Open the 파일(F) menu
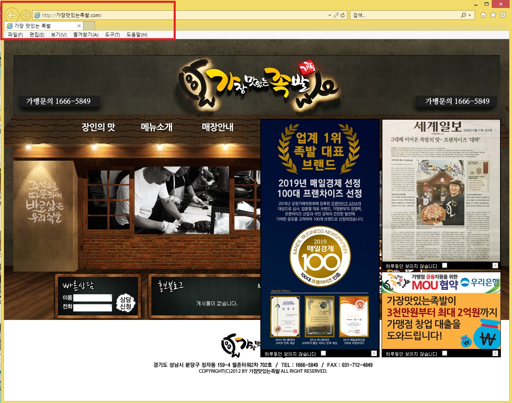The width and height of the screenshot is (512, 403). tap(15, 35)
